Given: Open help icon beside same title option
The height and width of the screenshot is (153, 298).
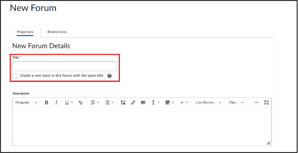Looking at the screenshot, I should click(x=109, y=76).
